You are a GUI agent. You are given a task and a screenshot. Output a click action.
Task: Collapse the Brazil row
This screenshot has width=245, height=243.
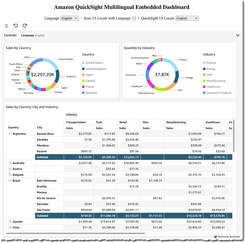pyautogui.click(x=10, y=181)
